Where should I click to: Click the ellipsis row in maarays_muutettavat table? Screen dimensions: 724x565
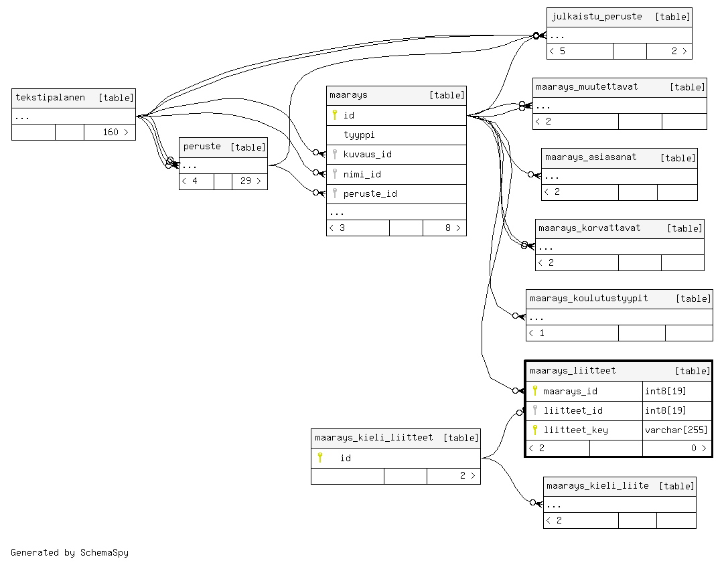pyautogui.click(x=620, y=105)
